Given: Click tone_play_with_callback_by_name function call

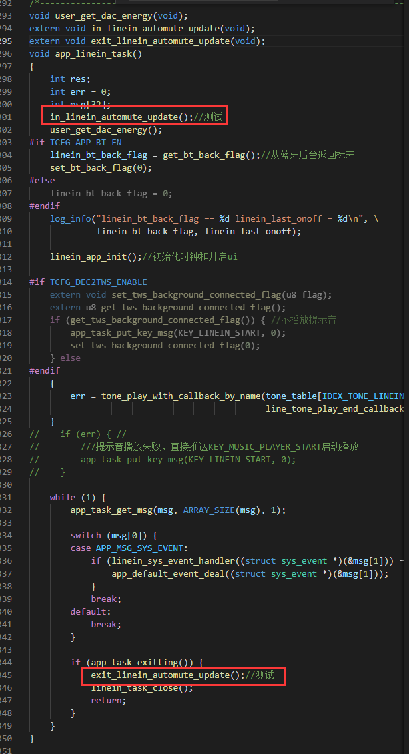Looking at the screenshot, I should pyautogui.click(x=181, y=396).
